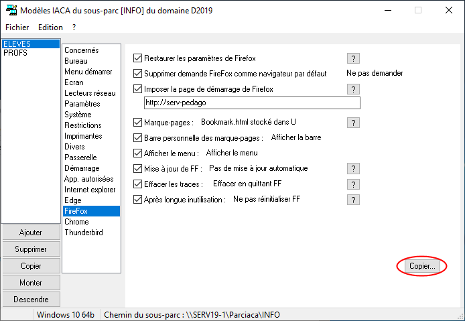The width and height of the screenshot is (465, 321).
Task: Open the Fichier menu
Action: 17,27
